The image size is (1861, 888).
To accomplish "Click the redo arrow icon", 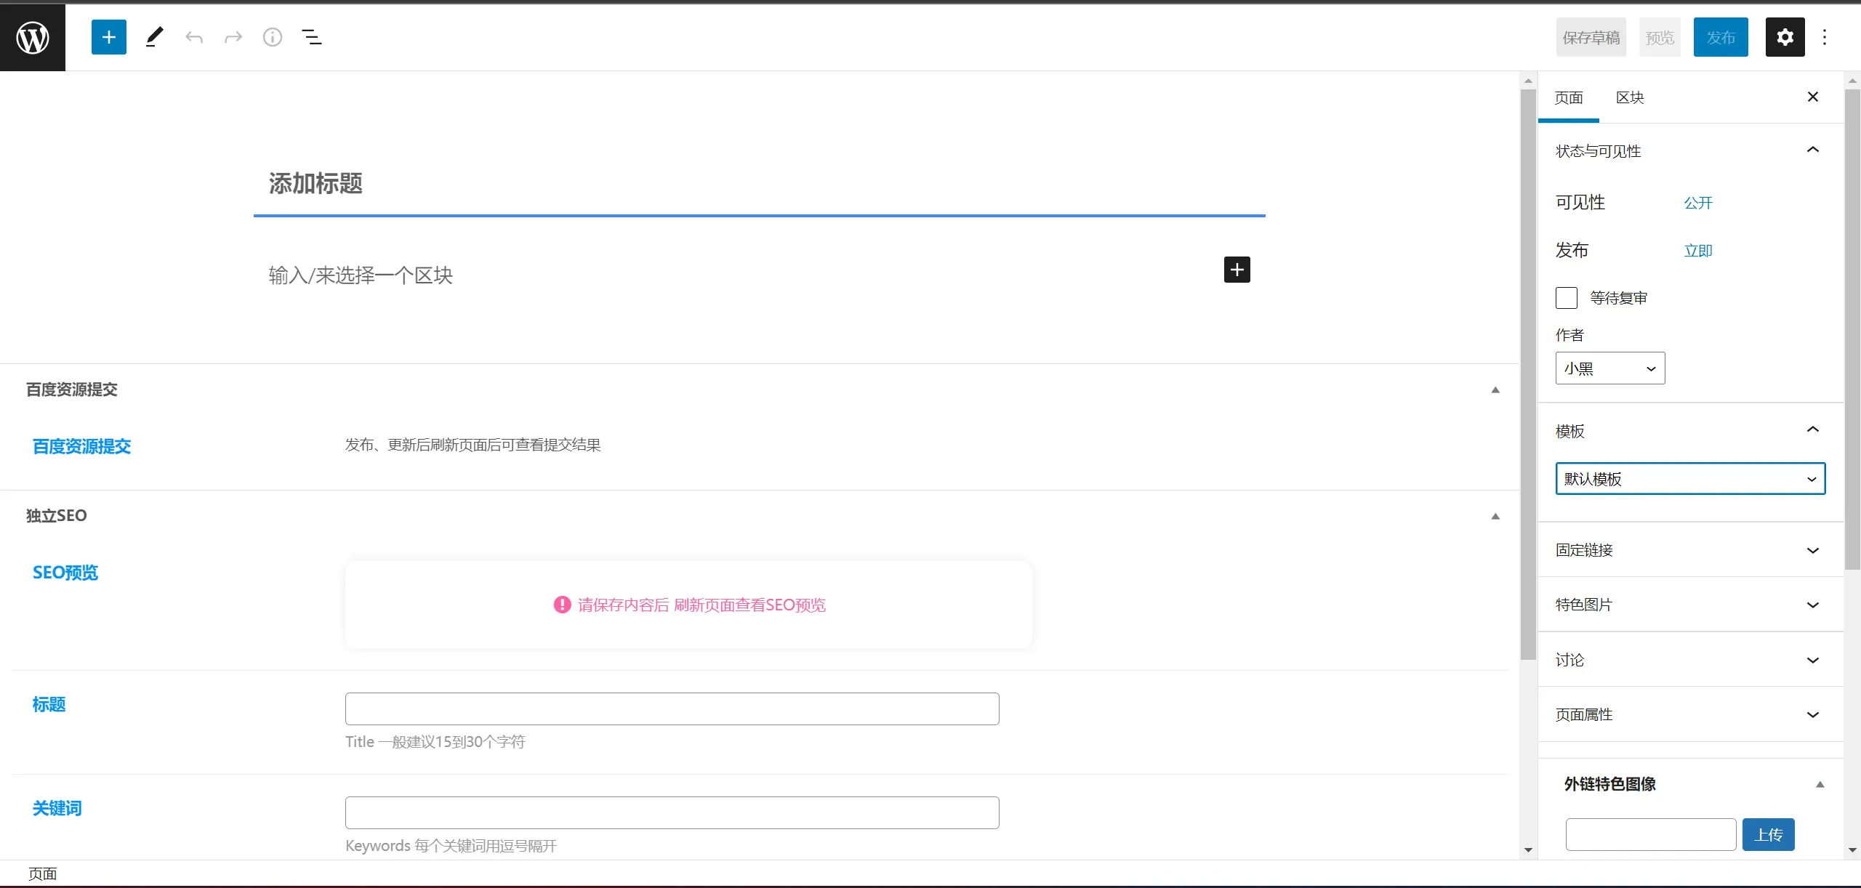I will [x=233, y=37].
